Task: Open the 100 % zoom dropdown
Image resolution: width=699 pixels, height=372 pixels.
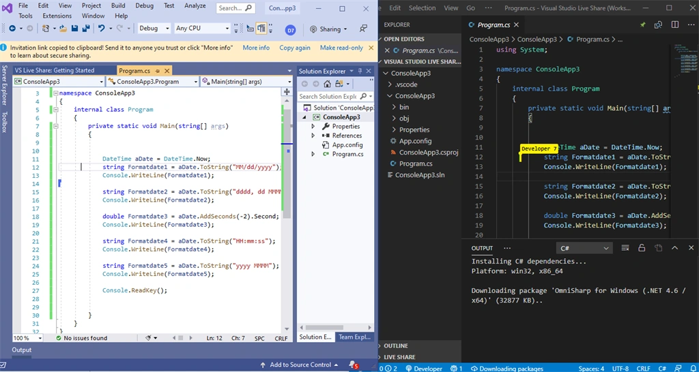Action: pyautogui.click(x=27, y=338)
